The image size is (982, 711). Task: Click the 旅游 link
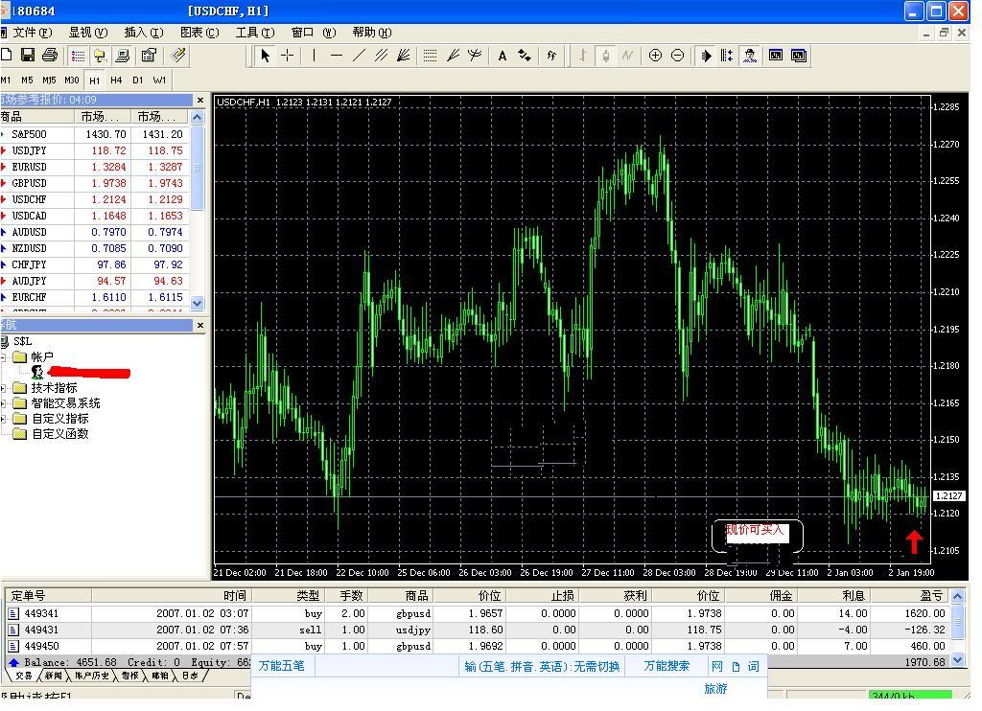pyautogui.click(x=715, y=689)
